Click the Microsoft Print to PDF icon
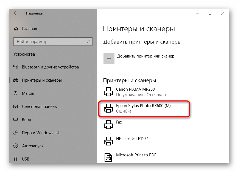This screenshot has height=172, width=238. (x=108, y=157)
